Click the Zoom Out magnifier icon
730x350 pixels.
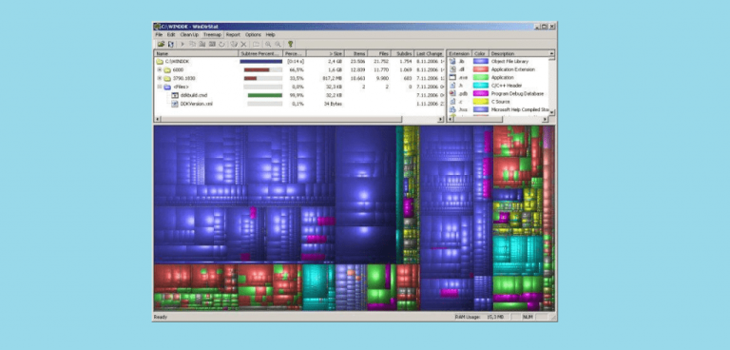[278, 44]
